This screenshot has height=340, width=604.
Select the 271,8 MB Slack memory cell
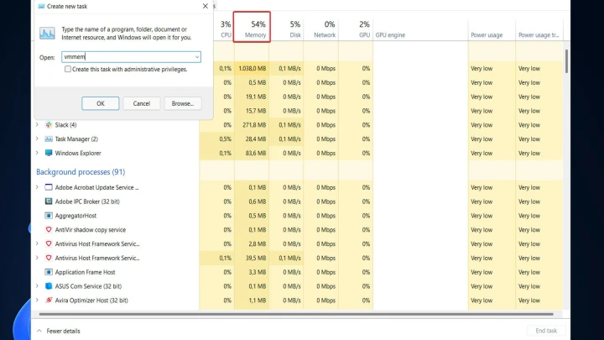point(252,125)
